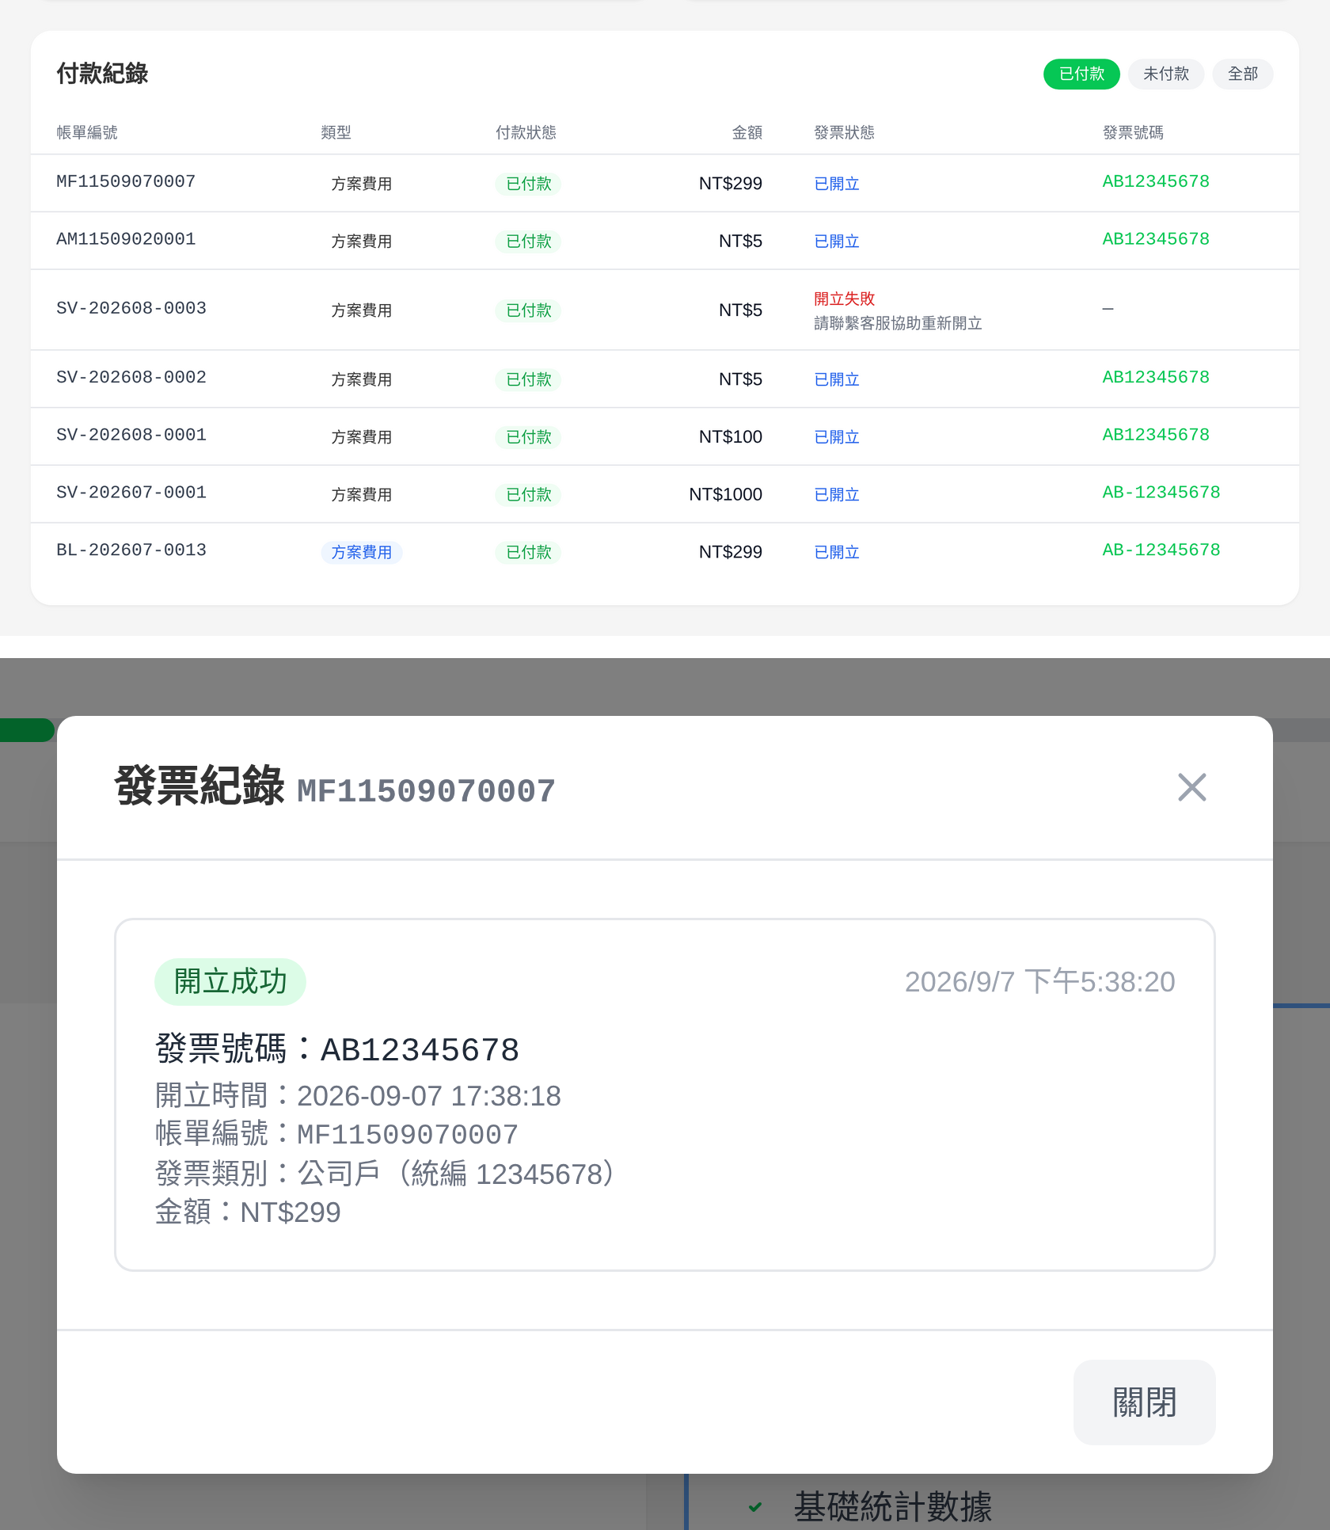Click the NT$100 amount cell

click(730, 437)
